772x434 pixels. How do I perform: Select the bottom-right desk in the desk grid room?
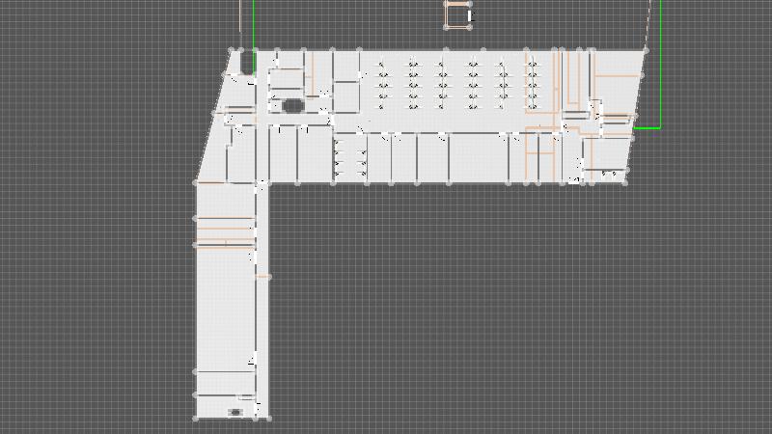tap(532, 106)
